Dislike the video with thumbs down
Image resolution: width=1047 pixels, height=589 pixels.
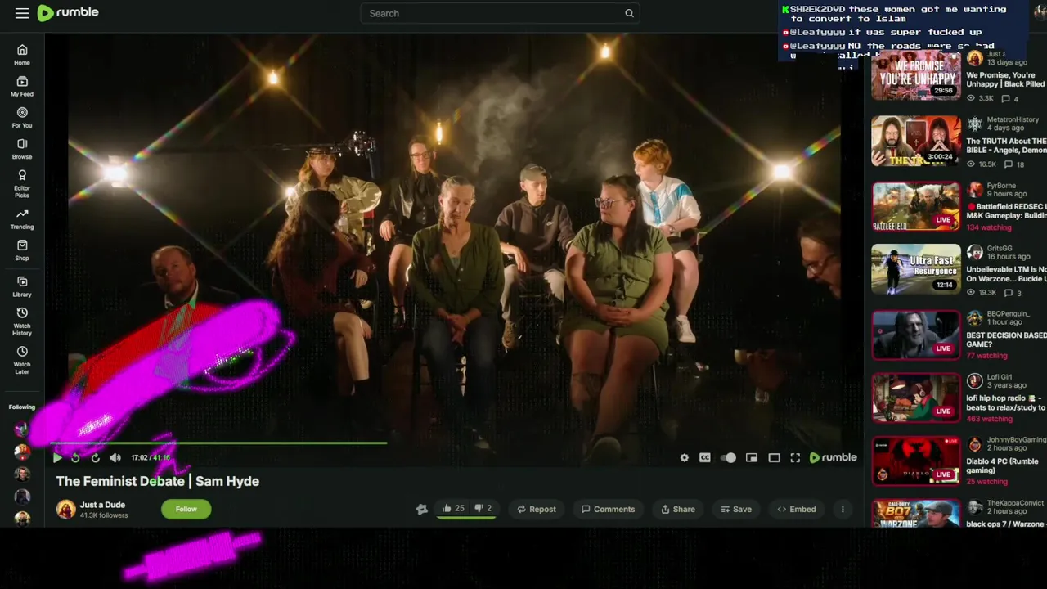483,509
